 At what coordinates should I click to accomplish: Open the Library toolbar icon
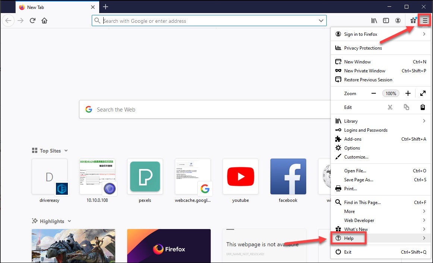click(x=374, y=21)
